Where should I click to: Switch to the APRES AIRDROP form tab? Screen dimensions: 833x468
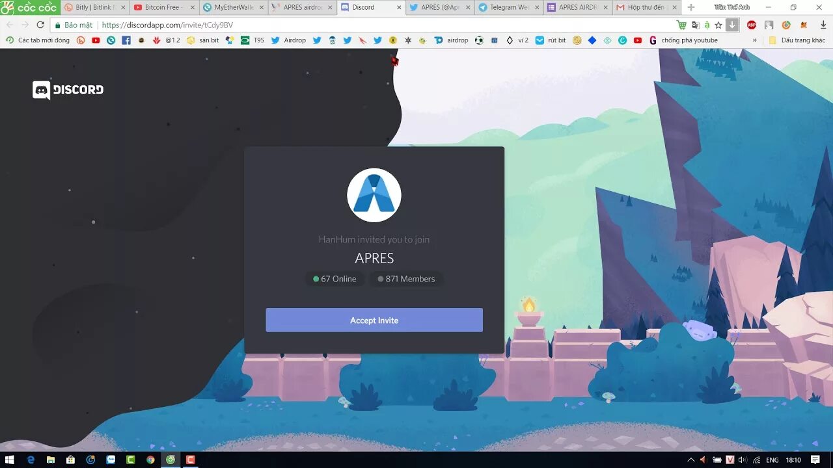pyautogui.click(x=578, y=7)
